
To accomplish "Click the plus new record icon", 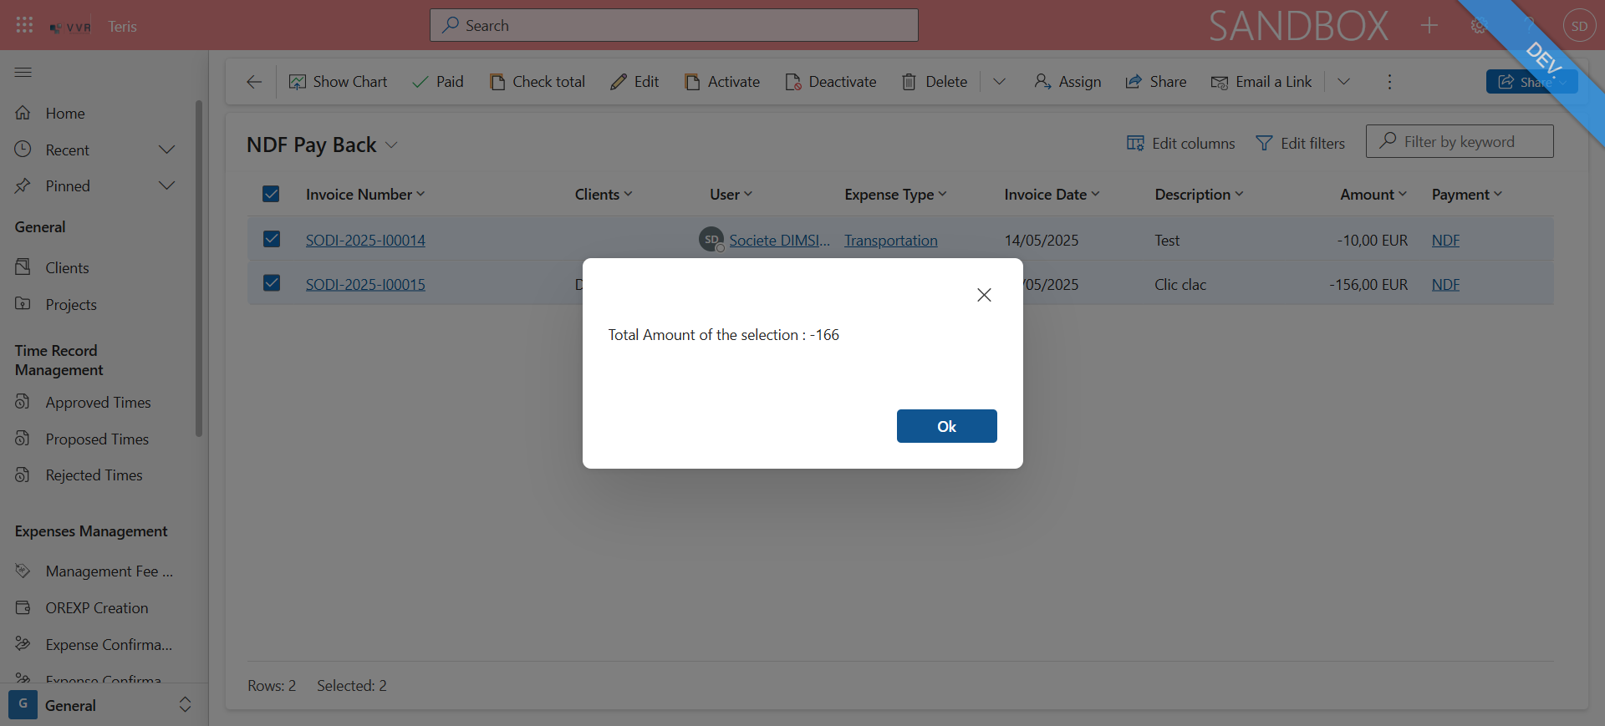I will tap(1429, 26).
